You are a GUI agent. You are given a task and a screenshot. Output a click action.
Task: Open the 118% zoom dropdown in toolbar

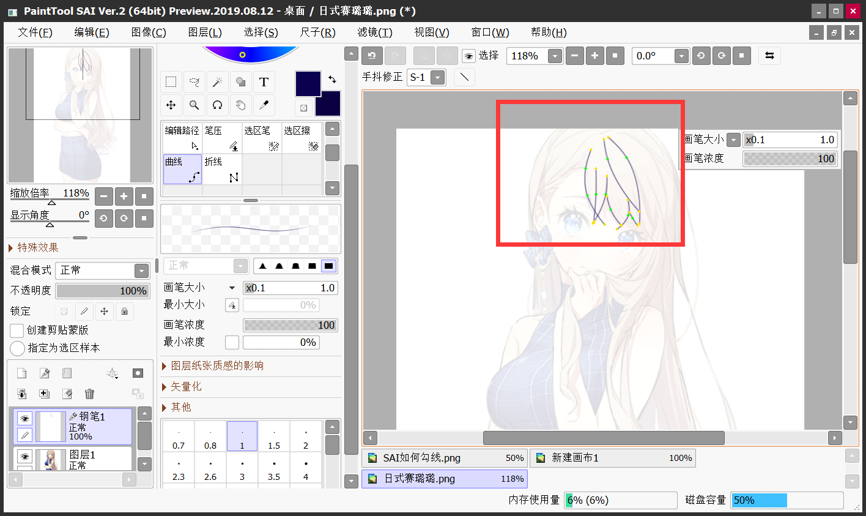[554, 56]
